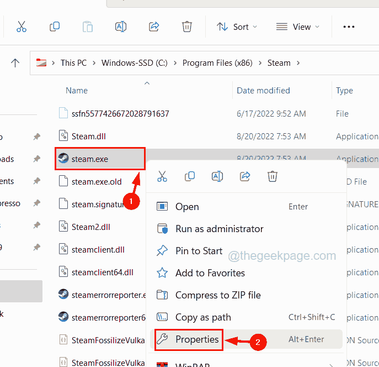This screenshot has height=367, width=379.
Task: Click the Copy icon in the Explorer toolbar
Action: coord(55,27)
